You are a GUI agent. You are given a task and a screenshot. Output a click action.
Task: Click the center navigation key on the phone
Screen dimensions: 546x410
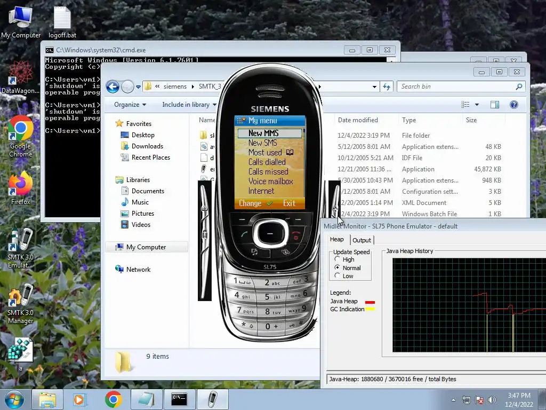click(x=270, y=234)
